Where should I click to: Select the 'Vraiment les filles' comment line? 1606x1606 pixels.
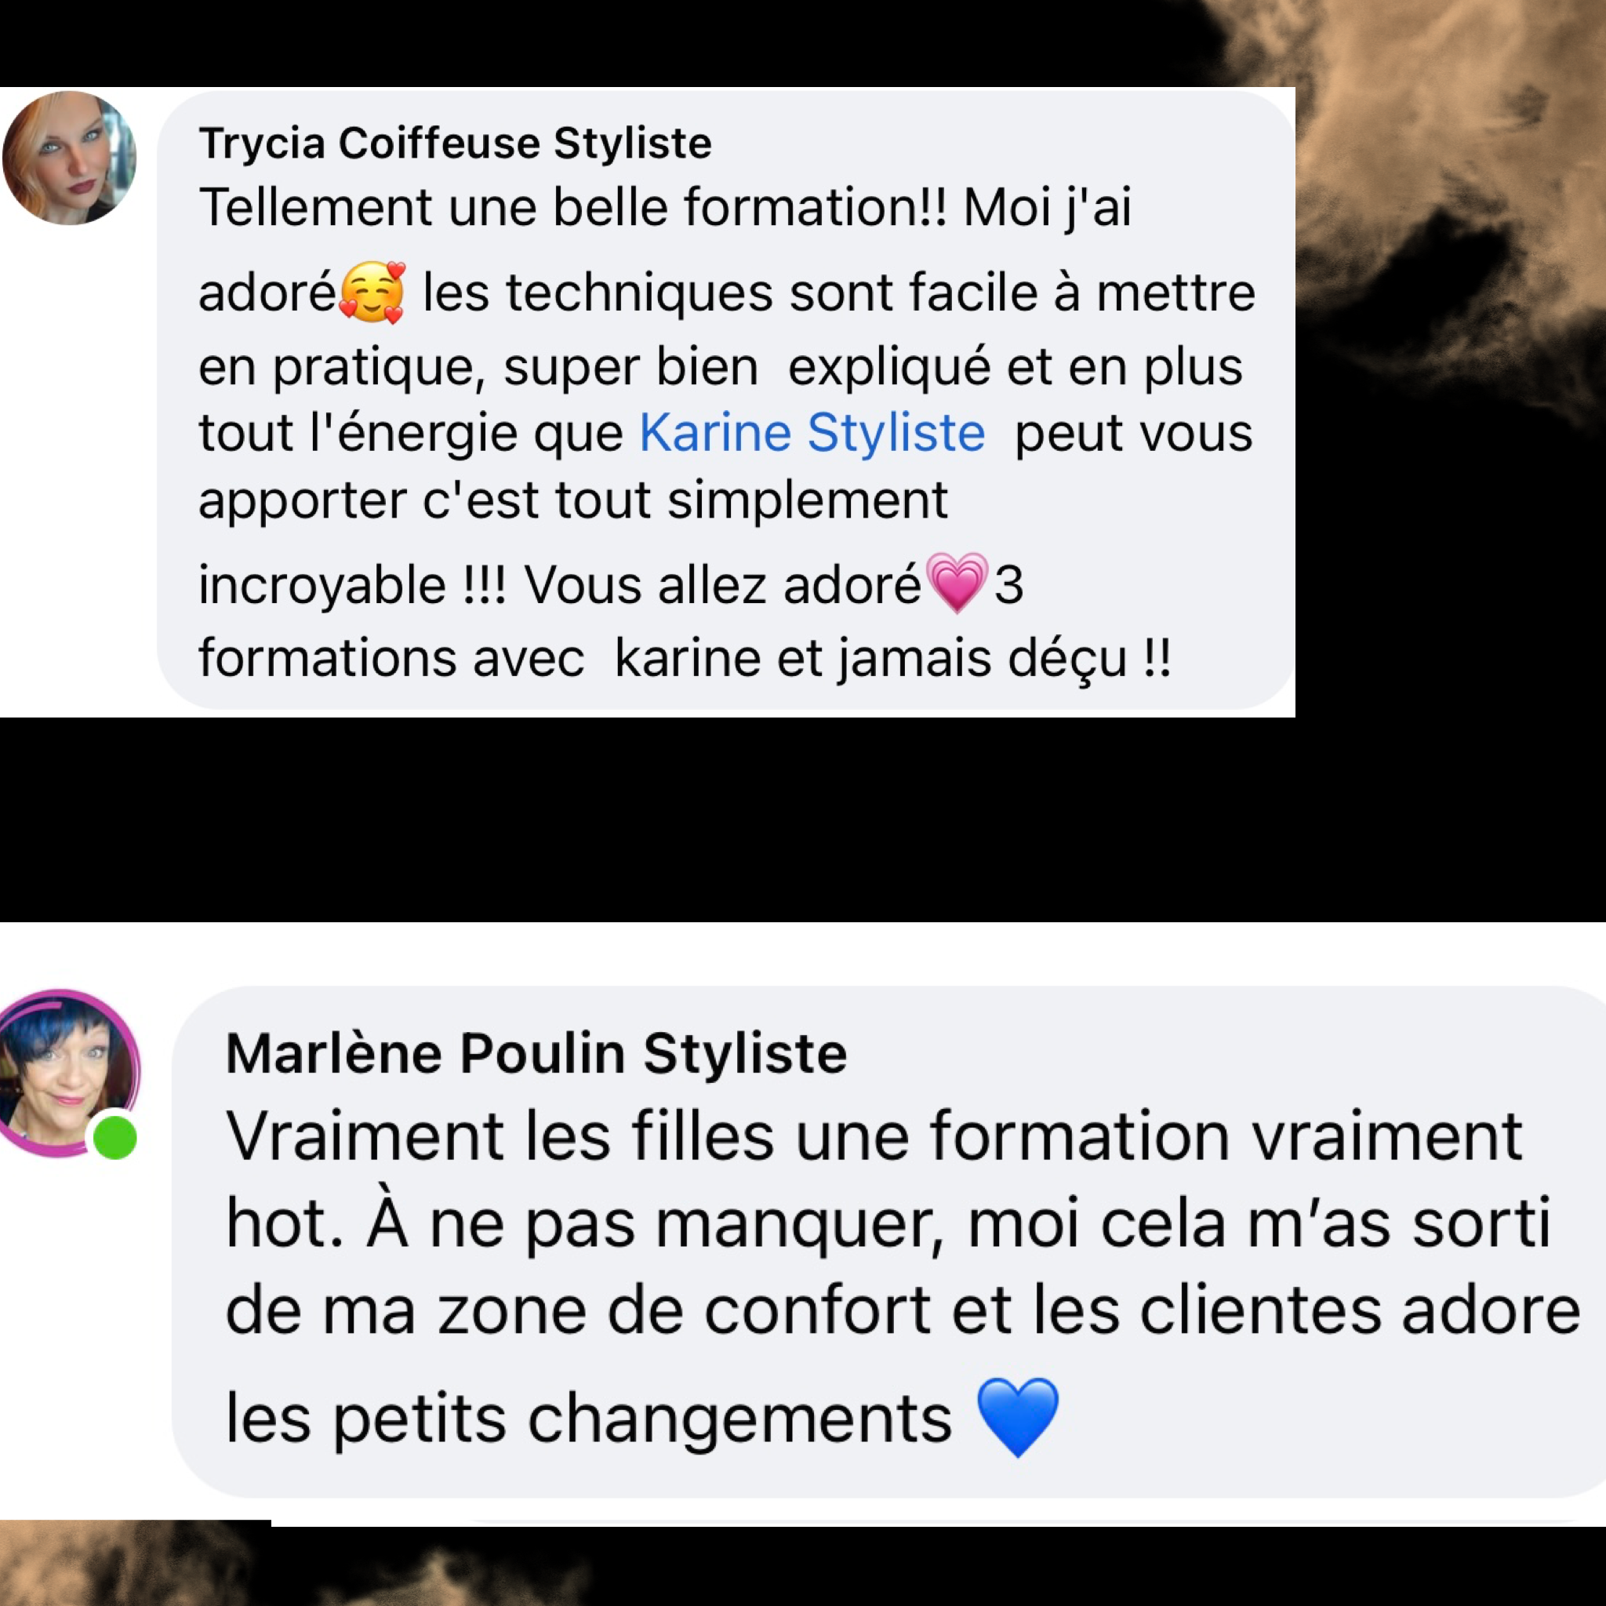pyautogui.click(x=874, y=1135)
